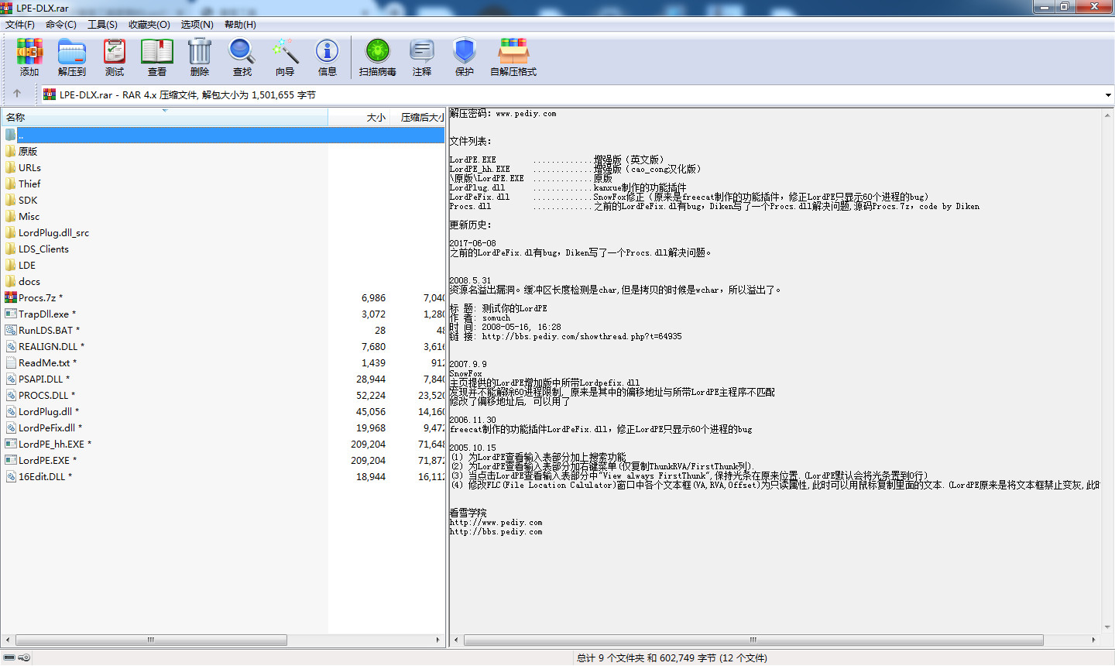Open the 注释 (Comment) toolbar icon
Image resolution: width=1115 pixels, height=666 pixels.
(422, 57)
